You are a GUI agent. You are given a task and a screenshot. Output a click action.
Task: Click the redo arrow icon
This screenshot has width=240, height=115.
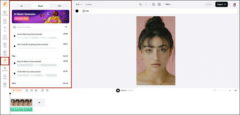click(x=146, y=4)
